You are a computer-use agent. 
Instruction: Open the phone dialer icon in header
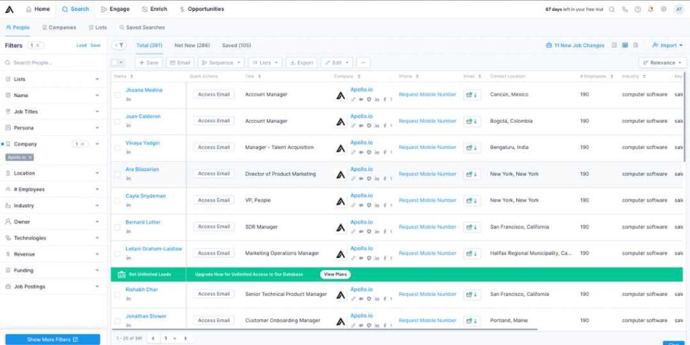pos(625,9)
